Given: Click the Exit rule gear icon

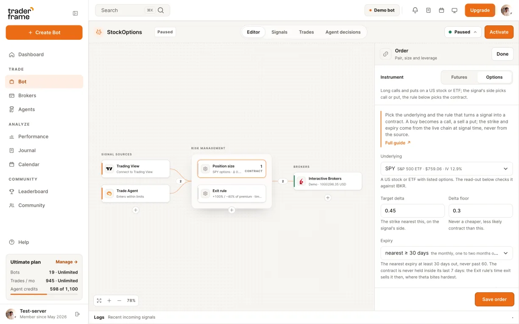Looking at the screenshot, I should (x=205, y=193).
